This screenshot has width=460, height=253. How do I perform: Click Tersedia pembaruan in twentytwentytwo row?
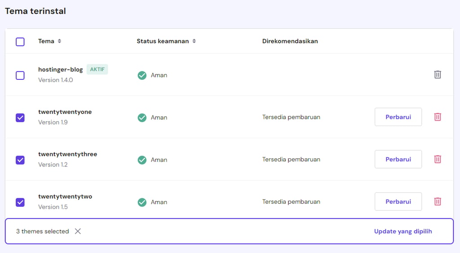291,202
